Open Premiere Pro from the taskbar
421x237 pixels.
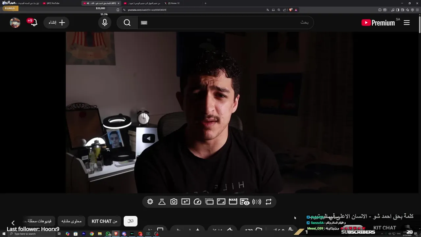(84, 234)
